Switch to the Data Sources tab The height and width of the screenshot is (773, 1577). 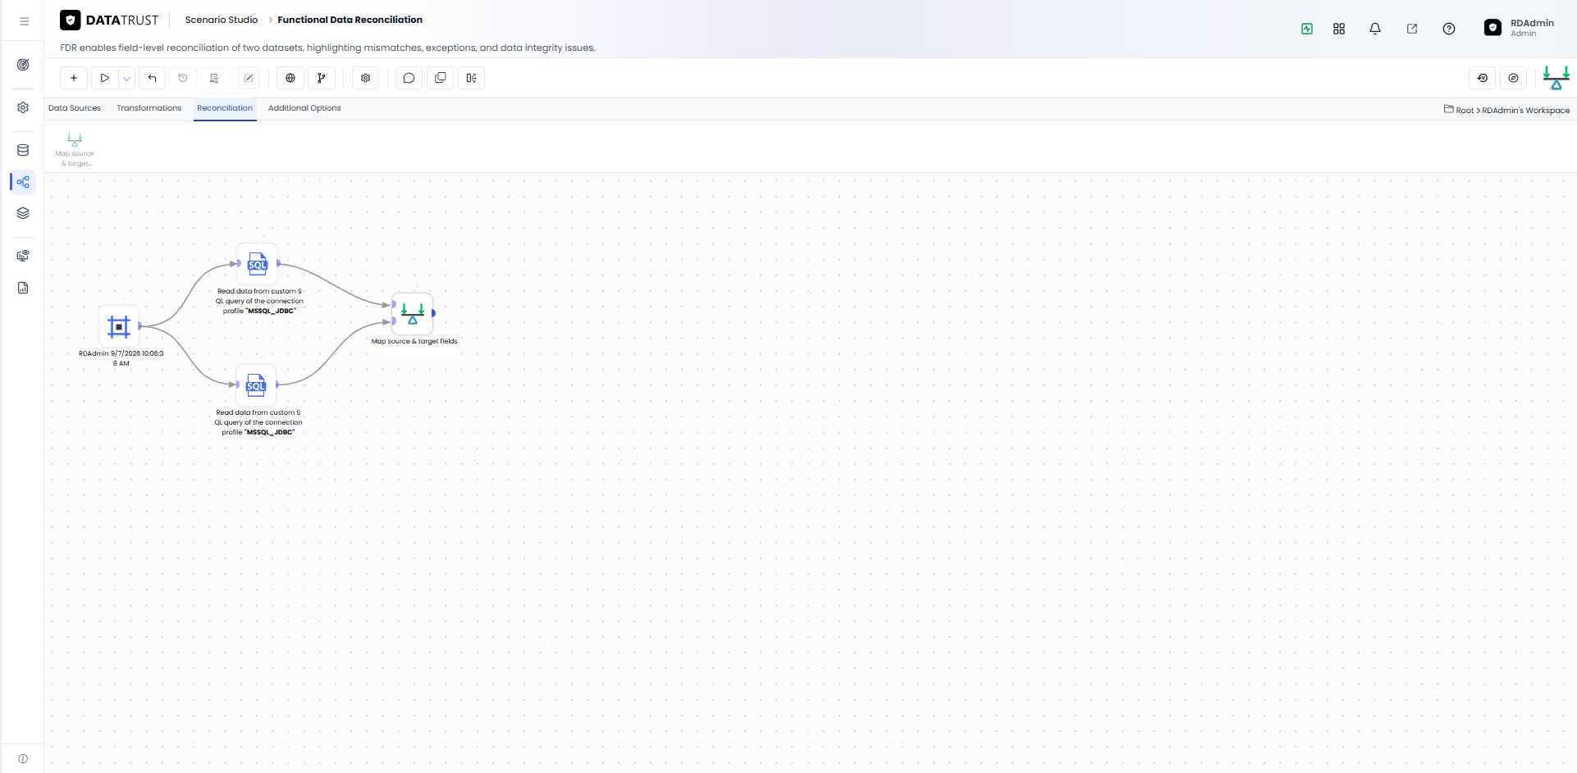pos(75,108)
